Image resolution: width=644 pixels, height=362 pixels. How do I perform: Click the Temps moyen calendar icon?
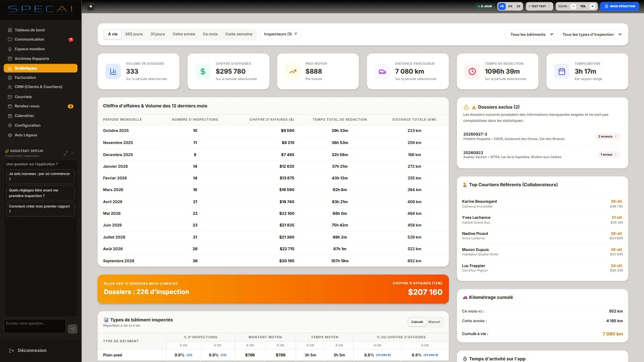point(562,72)
